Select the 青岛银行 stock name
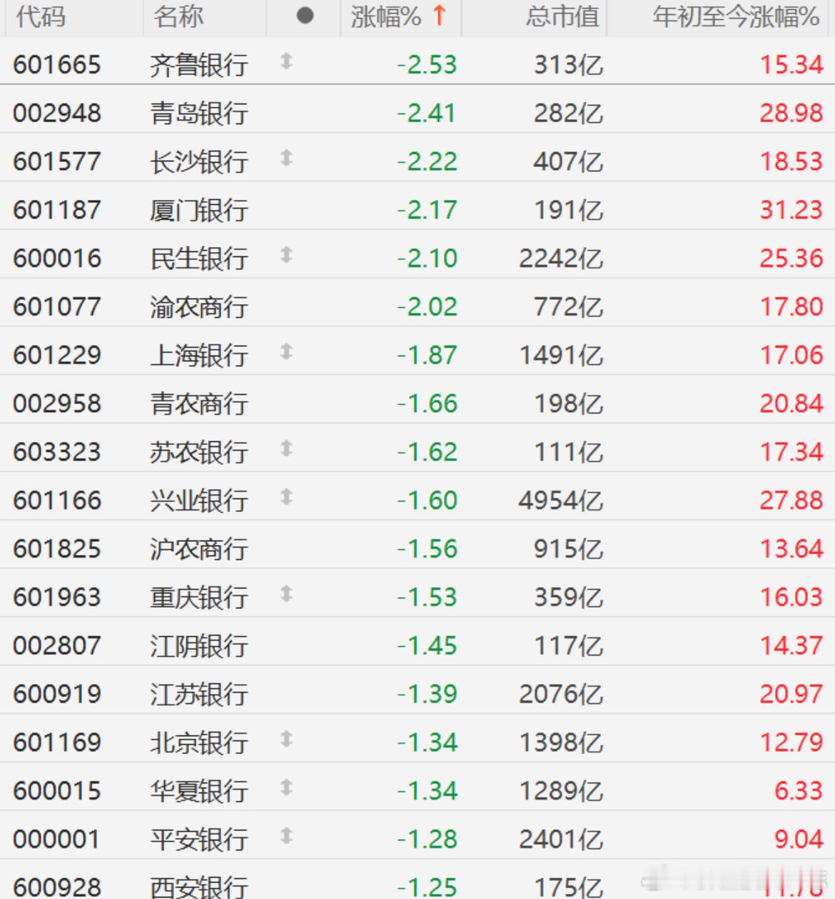This screenshot has height=899, width=835. click(x=199, y=114)
